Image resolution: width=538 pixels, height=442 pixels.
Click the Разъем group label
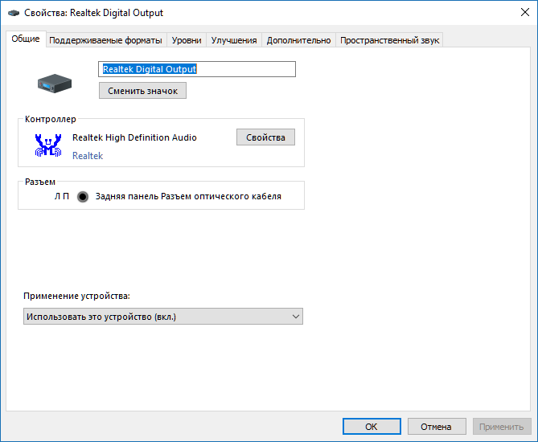point(40,182)
